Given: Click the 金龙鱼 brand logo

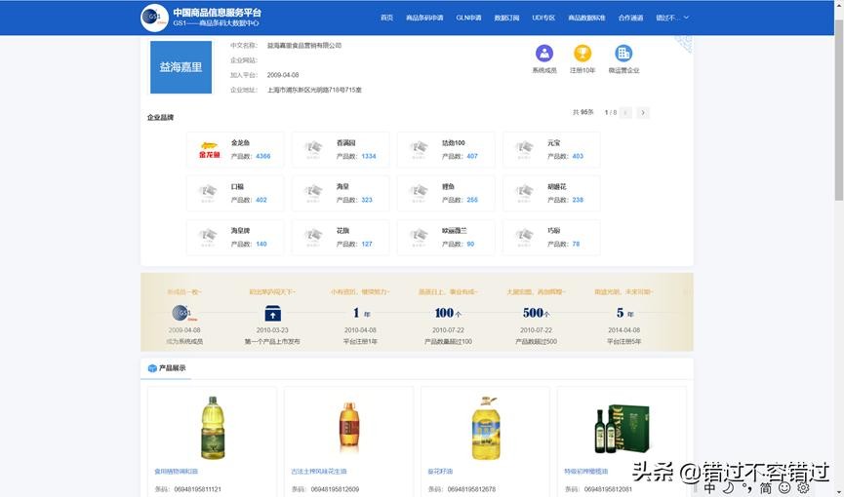Looking at the screenshot, I should click(x=210, y=150).
